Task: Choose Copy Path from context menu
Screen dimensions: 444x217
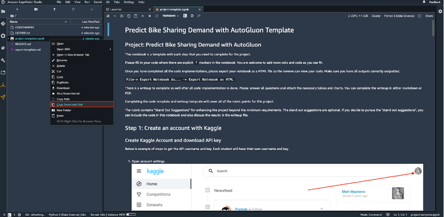Action: pyautogui.click(x=82, y=99)
